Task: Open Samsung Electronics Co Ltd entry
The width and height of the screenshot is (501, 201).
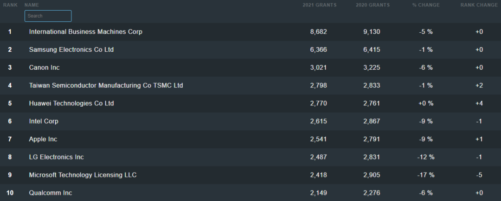Action: tap(71, 49)
